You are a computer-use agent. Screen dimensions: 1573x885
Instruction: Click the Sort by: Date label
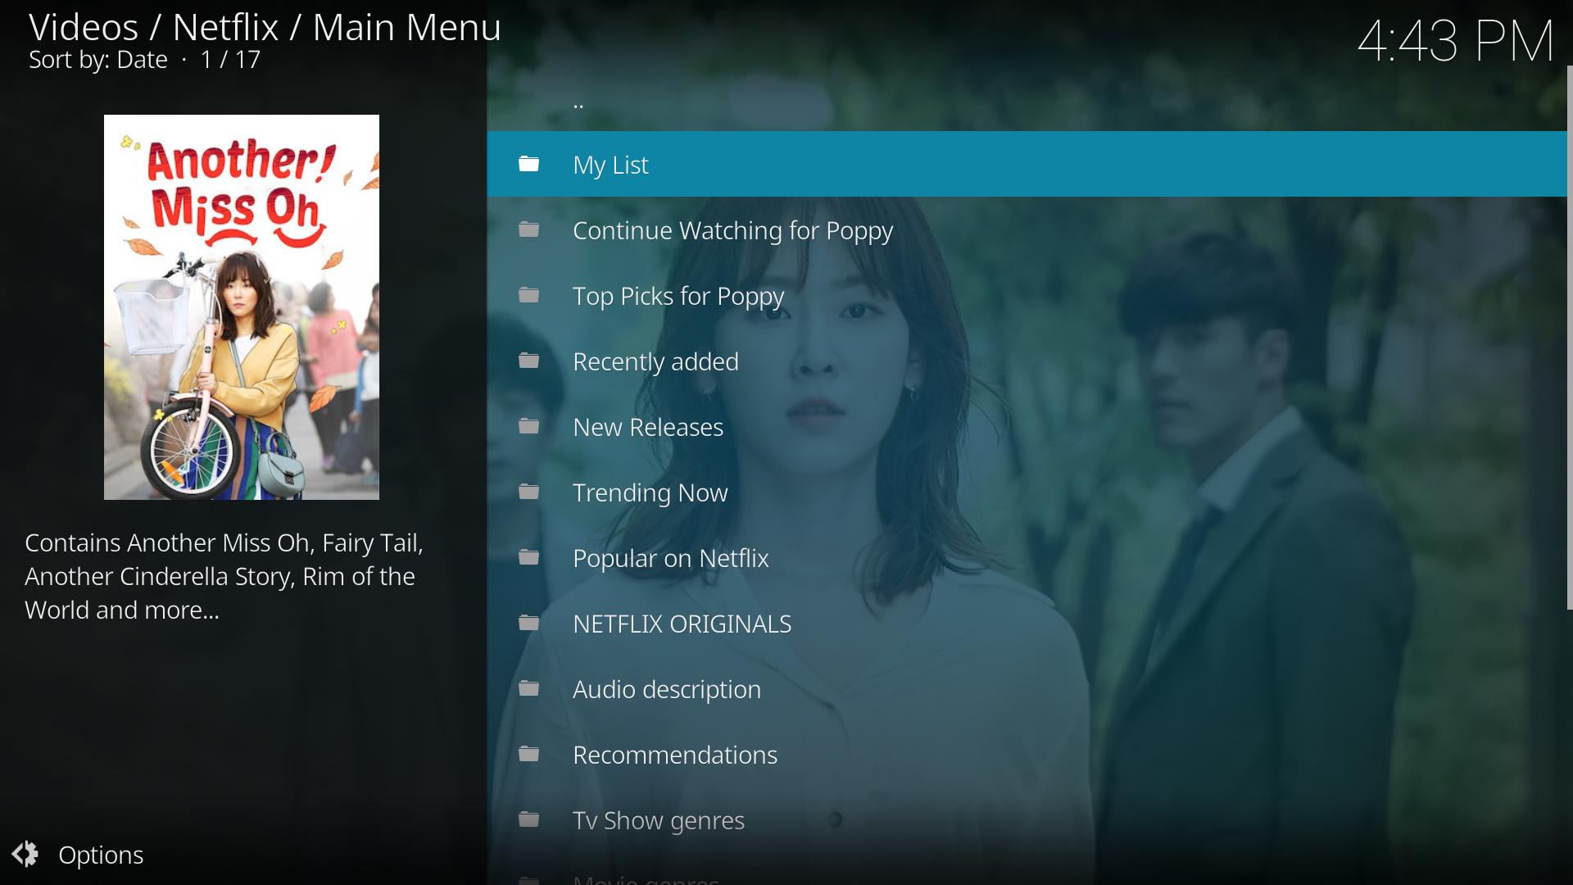(x=98, y=60)
